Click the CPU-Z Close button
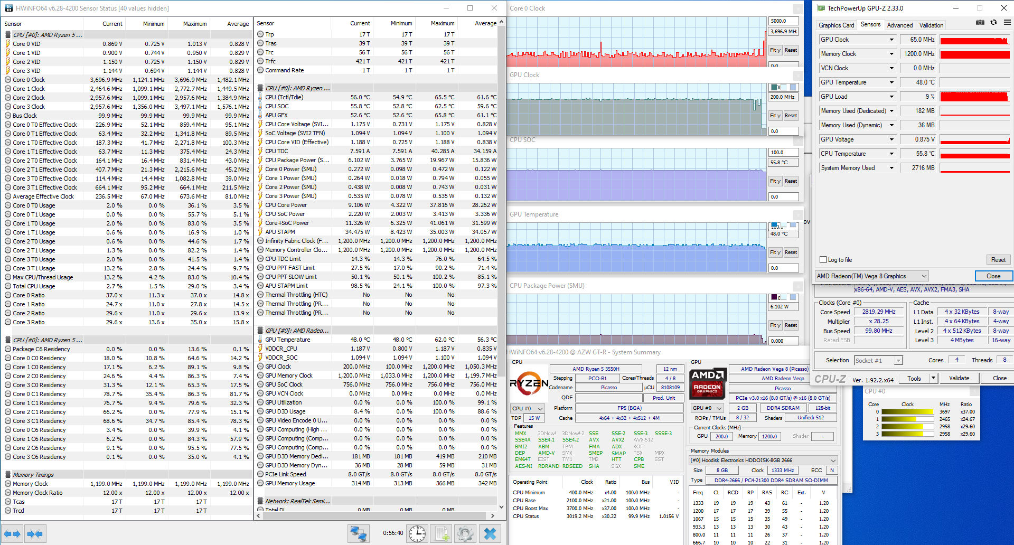The height and width of the screenshot is (545, 1014). pyautogui.click(x=999, y=378)
